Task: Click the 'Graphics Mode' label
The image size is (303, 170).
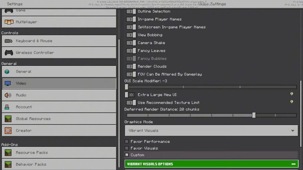Action: (x=138, y=122)
